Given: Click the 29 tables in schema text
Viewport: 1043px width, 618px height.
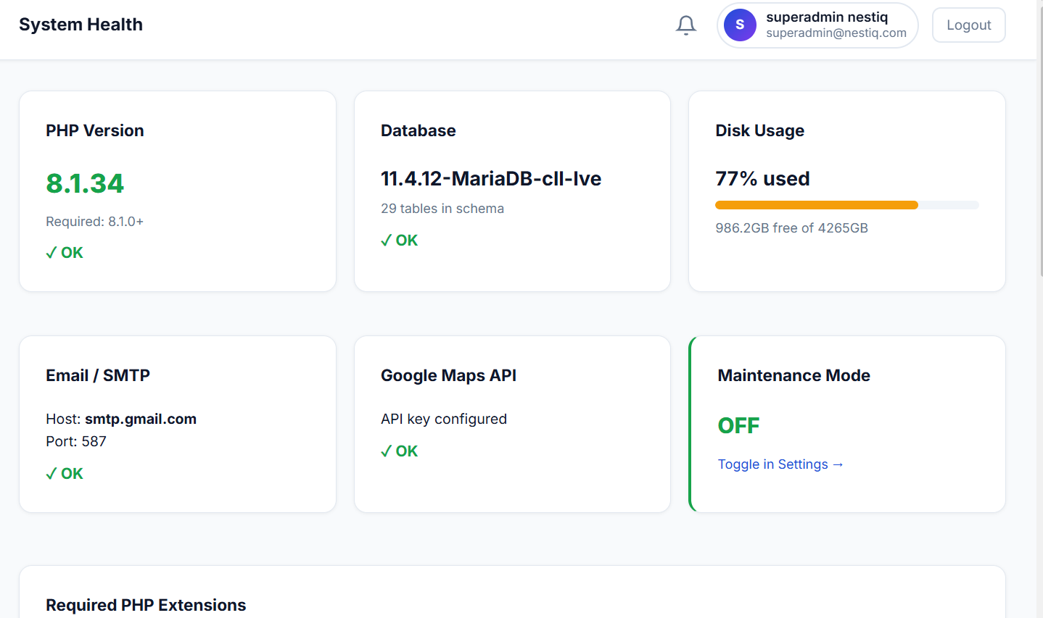Looking at the screenshot, I should tap(442, 209).
